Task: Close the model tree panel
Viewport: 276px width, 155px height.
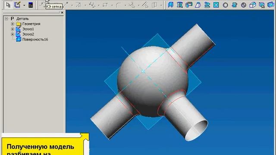Action: click(x=62, y=12)
